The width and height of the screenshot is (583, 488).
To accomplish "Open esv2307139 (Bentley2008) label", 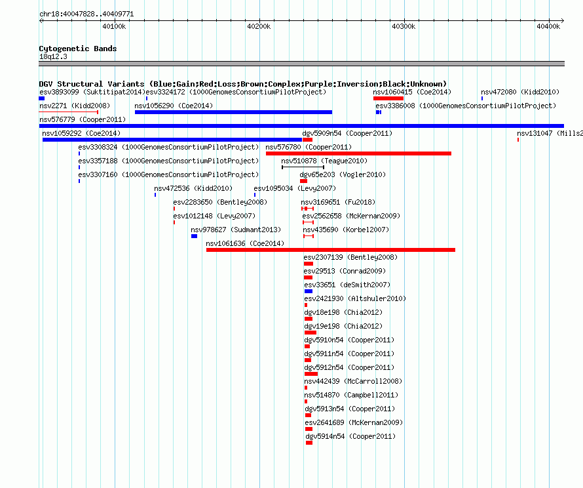I will point(350,257).
